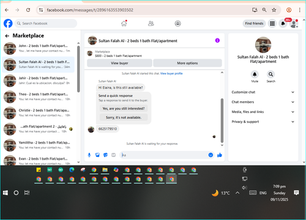Choose a sticker icon in composer
The height and width of the screenshot is (220, 306).
pos(105,155)
